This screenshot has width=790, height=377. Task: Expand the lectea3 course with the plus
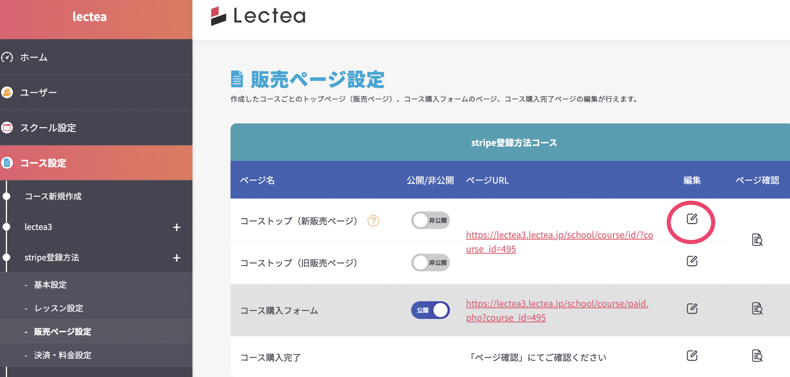click(x=177, y=227)
